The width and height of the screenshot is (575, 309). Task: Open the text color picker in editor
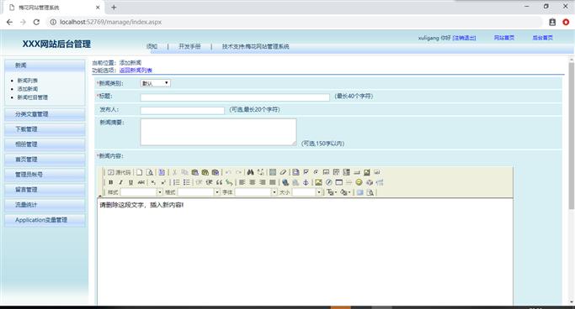(x=331, y=192)
